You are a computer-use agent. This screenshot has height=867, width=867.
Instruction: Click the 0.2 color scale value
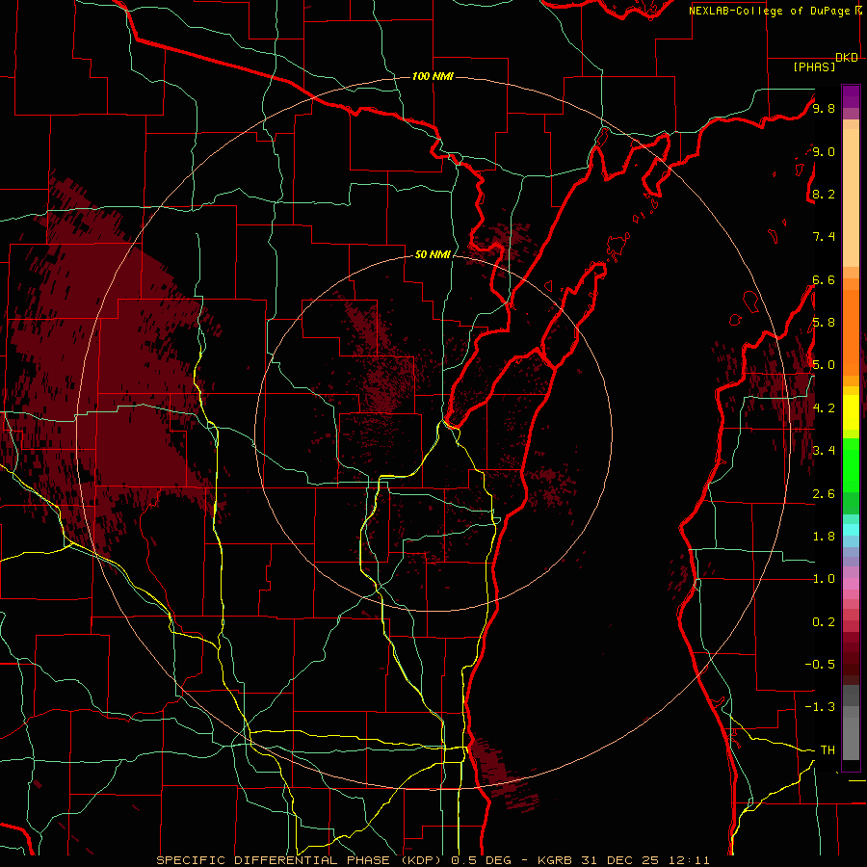coord(824,622)
